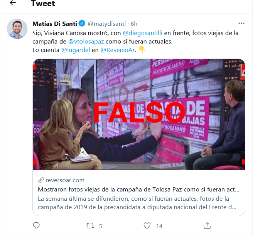Click the reversoar.com domain text
This screenshot has height=235, width=253.
[65, 180]
